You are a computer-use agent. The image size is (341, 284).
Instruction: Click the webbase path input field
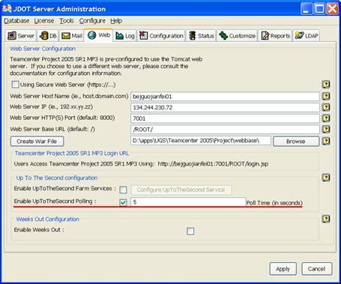(201, 141)
